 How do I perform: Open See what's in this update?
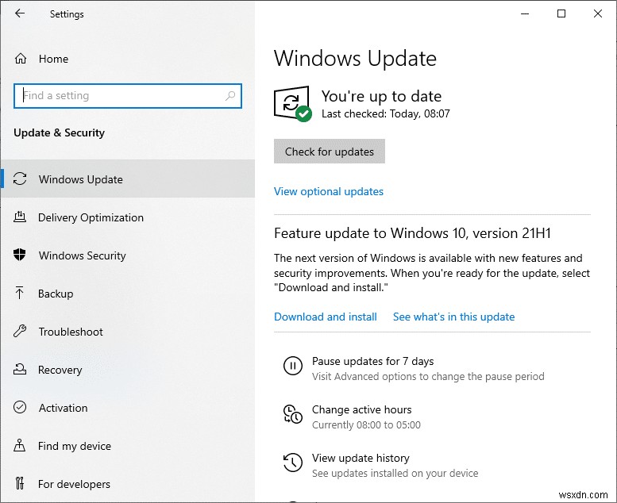click(x=453, y=317)
